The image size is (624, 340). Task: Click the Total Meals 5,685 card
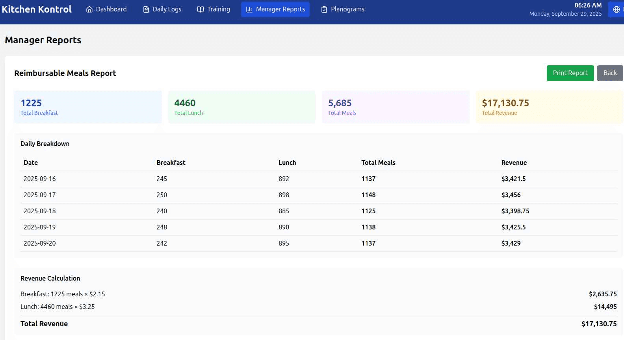(x=396, y=107)
